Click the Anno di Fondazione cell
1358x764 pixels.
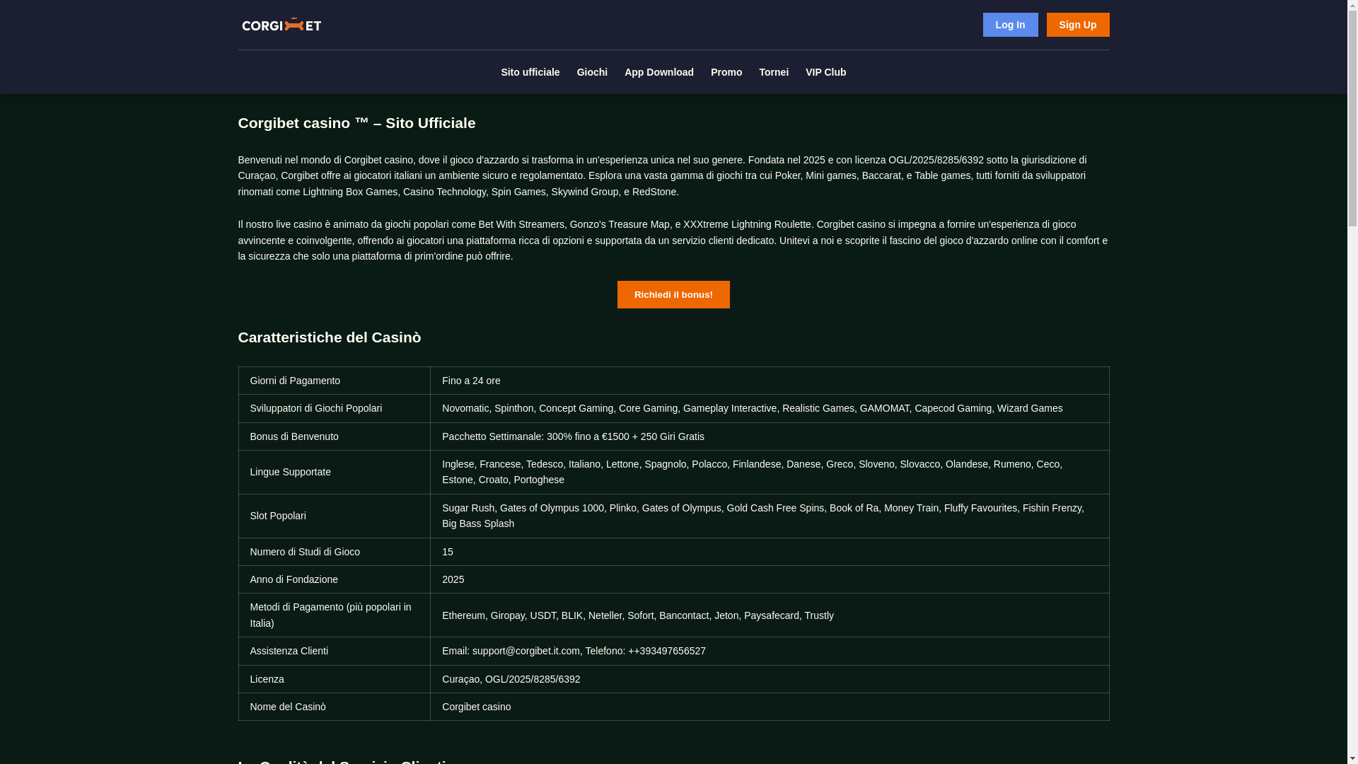[x=335, y=579]
